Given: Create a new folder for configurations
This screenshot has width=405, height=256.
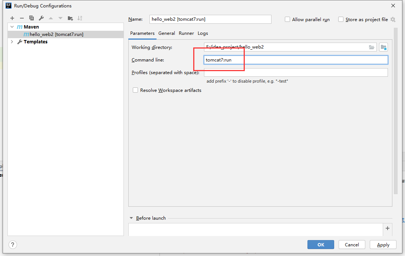Looking at the screenshot, I should (x=70, y=18).
